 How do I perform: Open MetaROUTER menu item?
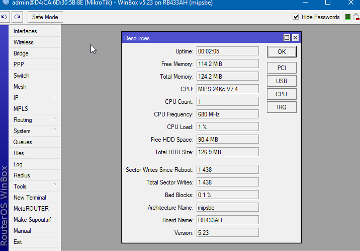(x=34, y=209)
